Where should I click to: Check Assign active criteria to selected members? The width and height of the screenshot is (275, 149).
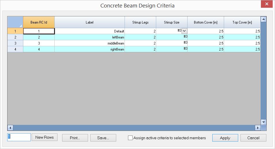[130, 138]
